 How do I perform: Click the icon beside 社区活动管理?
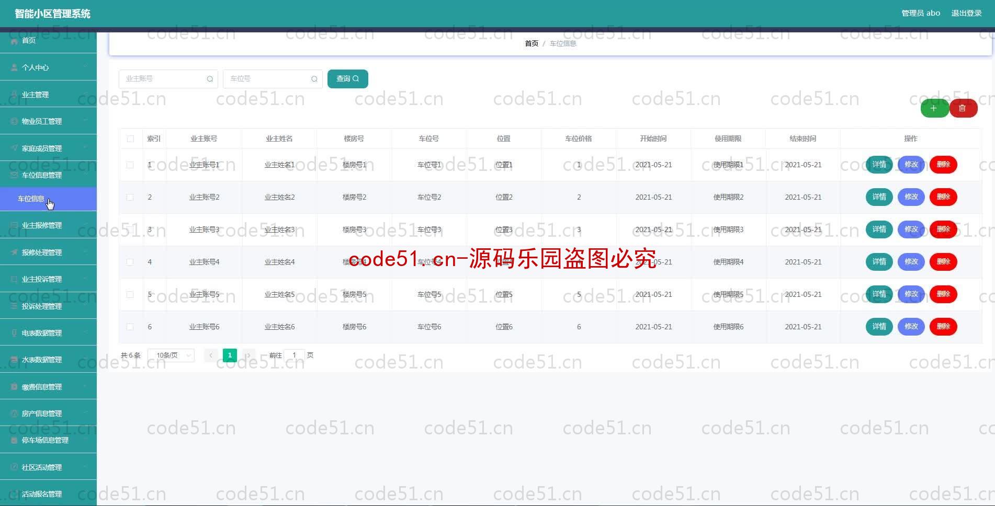(x=14, y=467)
